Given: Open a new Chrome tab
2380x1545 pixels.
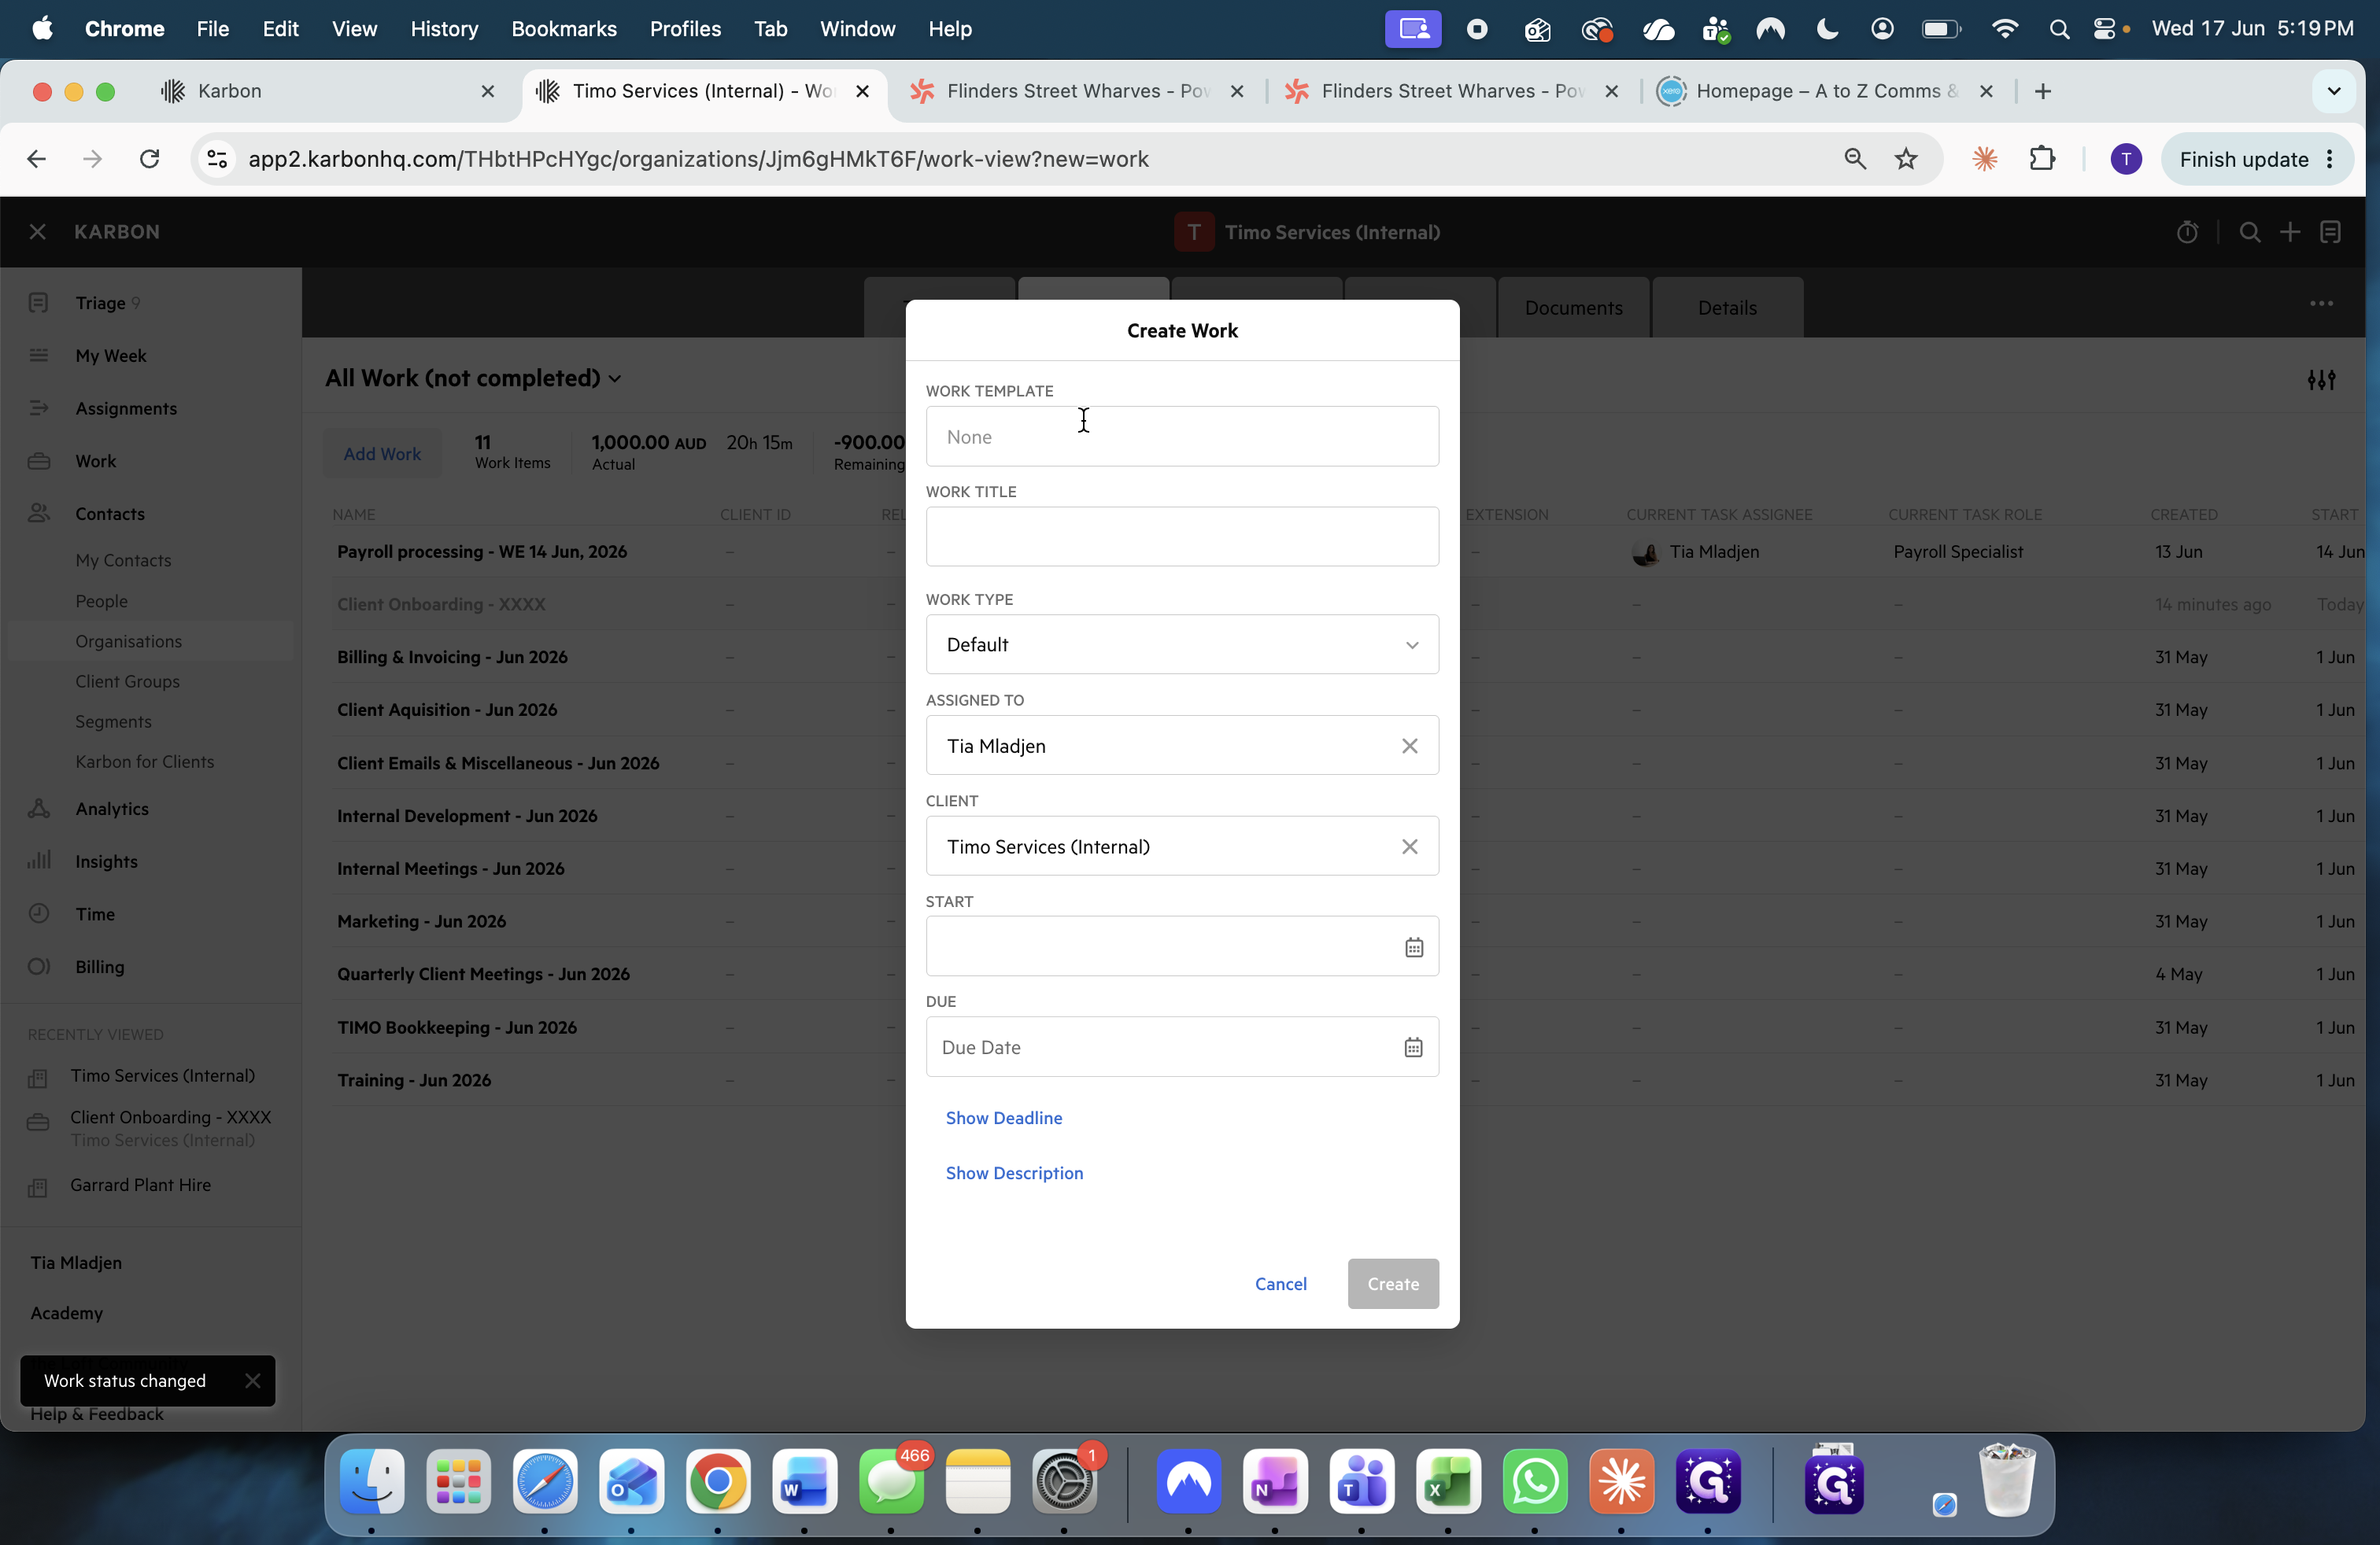Looking at the screenshot, I should pos(2043,91).
